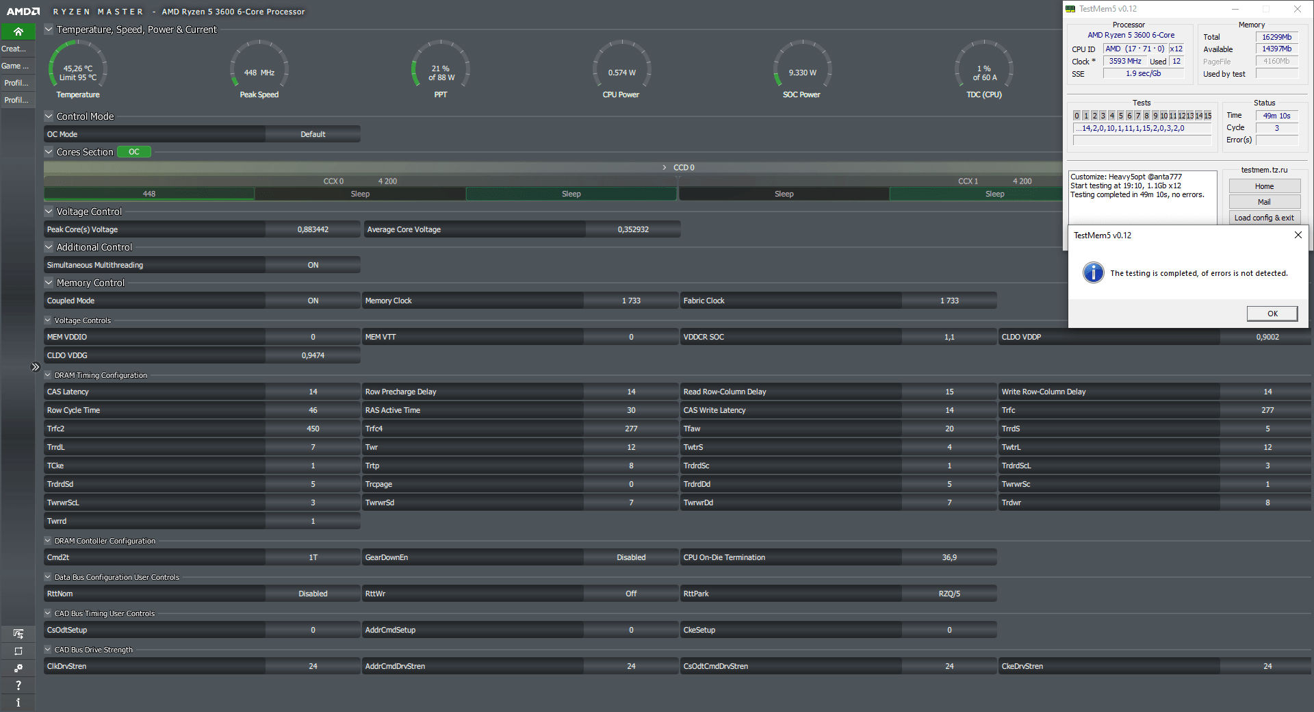This screenshot has height=712, width=1314.
Task: Click test number 15 box in TestMem5
Action: pos(1208,116)
